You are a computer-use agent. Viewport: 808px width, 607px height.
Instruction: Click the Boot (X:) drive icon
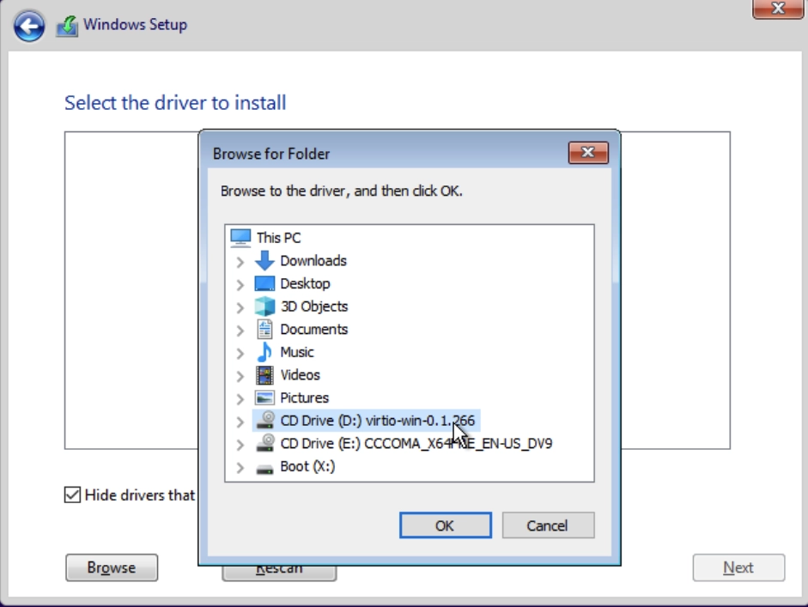264,469
